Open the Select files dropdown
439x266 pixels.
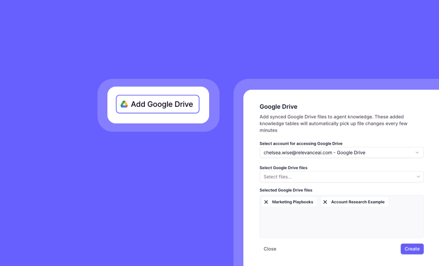[341, 177]
